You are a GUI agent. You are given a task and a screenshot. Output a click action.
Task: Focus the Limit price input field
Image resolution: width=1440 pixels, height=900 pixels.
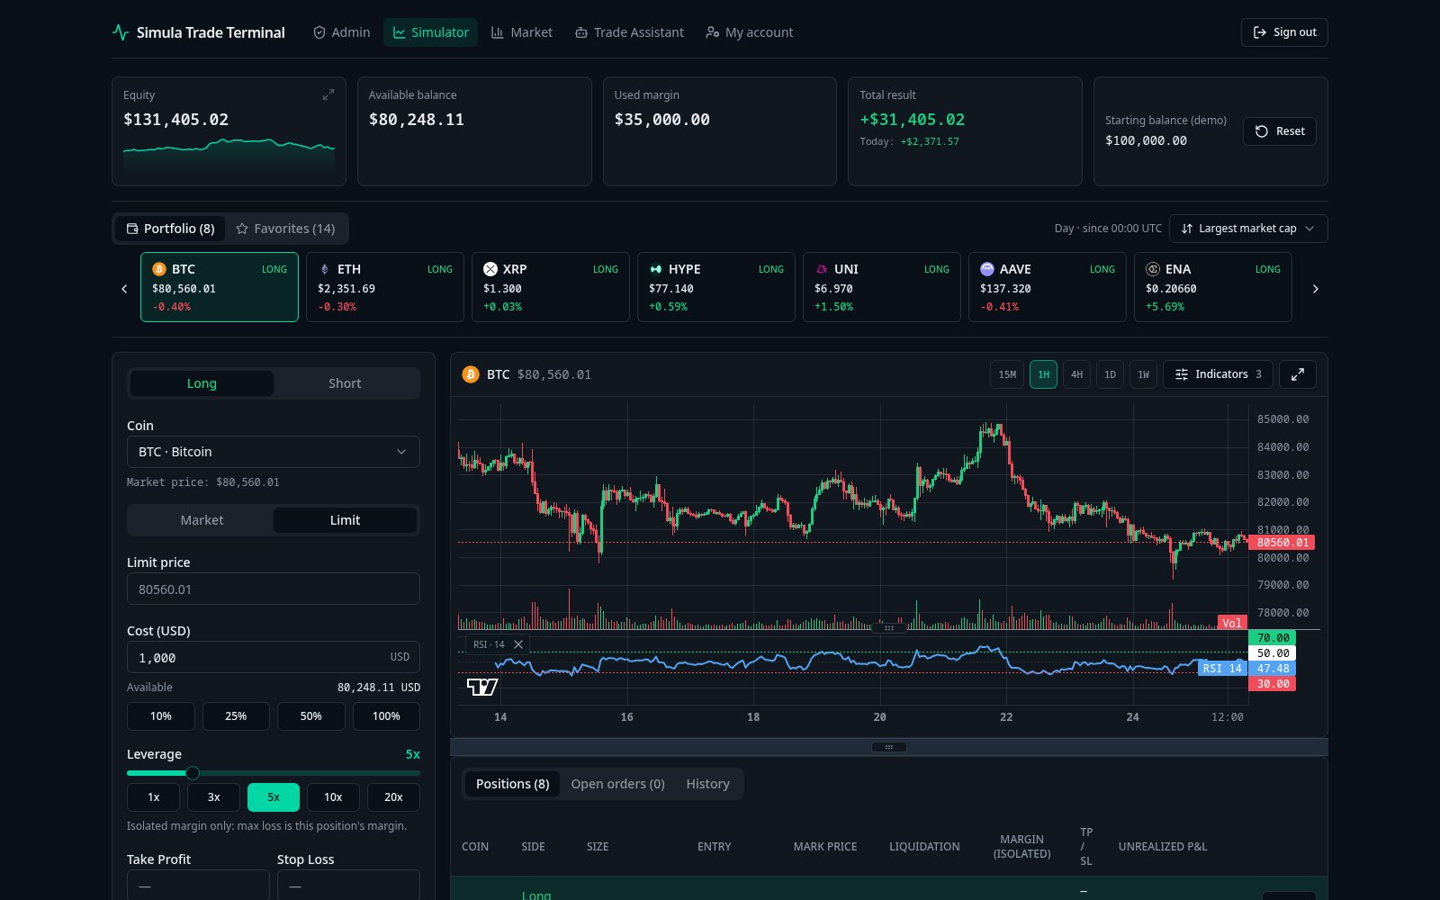click(274, 589)
